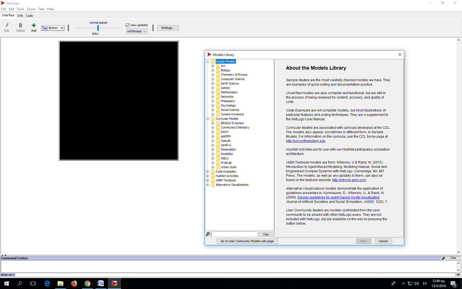Expand the Computer Science node
This screenshot has width=462, height=289.
213,79
